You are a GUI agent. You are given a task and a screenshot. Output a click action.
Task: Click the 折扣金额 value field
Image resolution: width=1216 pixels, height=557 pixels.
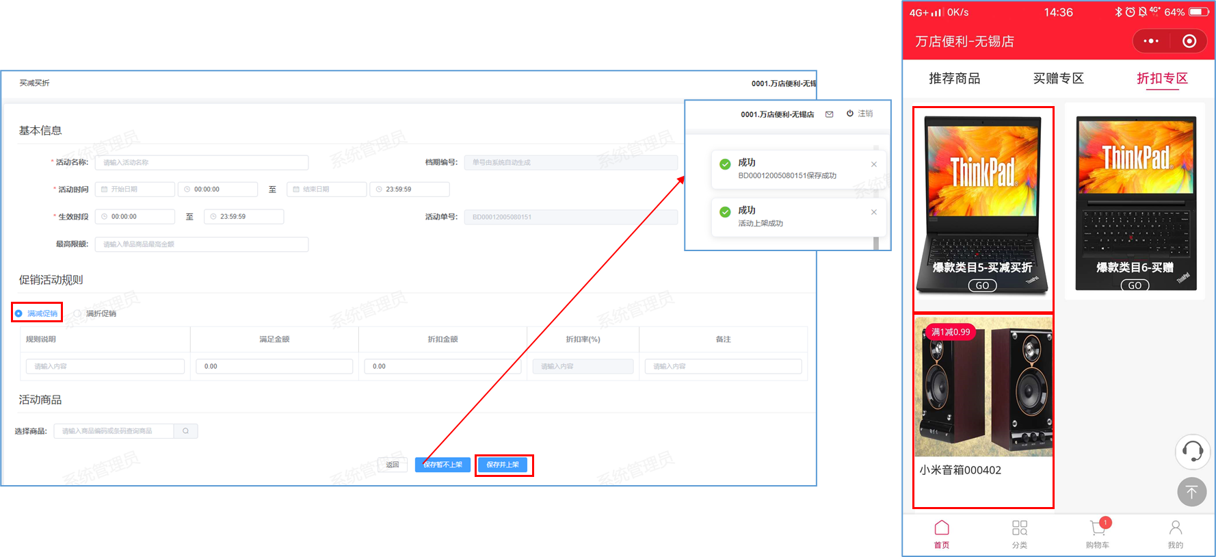point(442,366)
